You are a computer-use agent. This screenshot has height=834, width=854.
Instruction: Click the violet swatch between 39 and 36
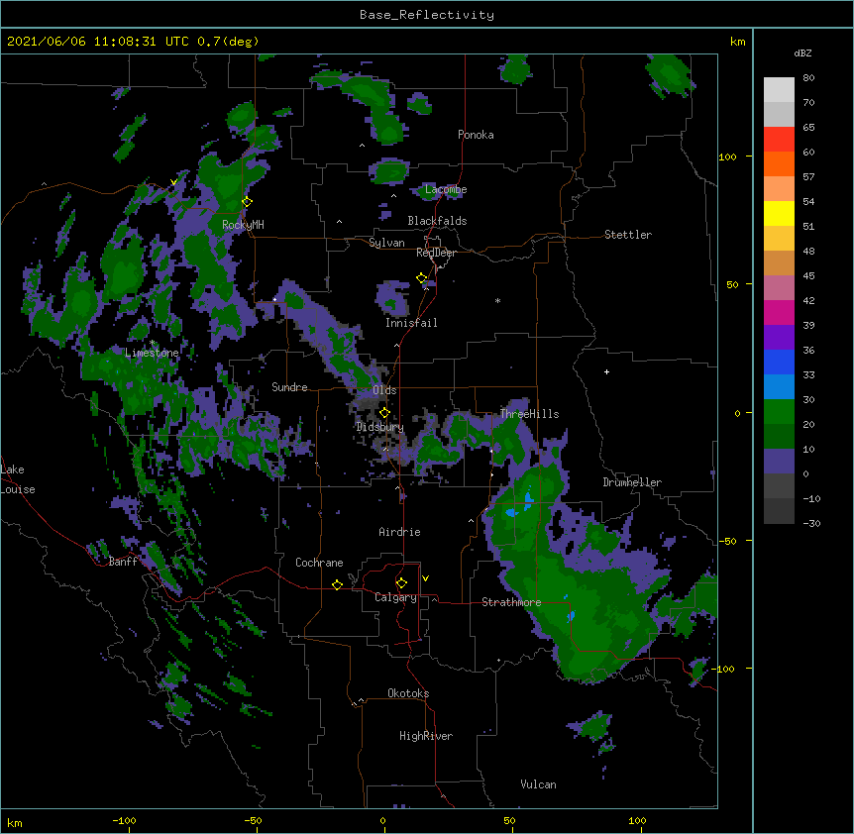[779, 338]
